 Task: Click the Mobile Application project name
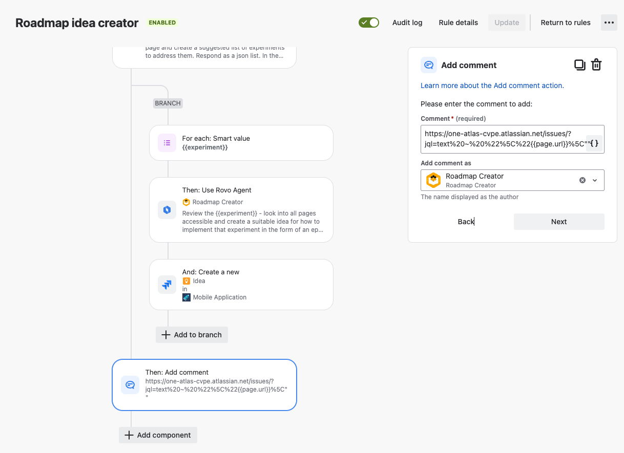[220, 297]
